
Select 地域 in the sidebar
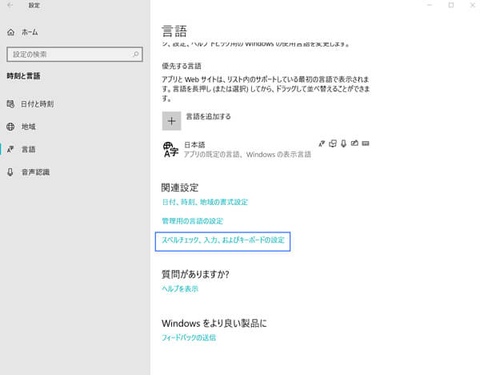tap(75, 127)
